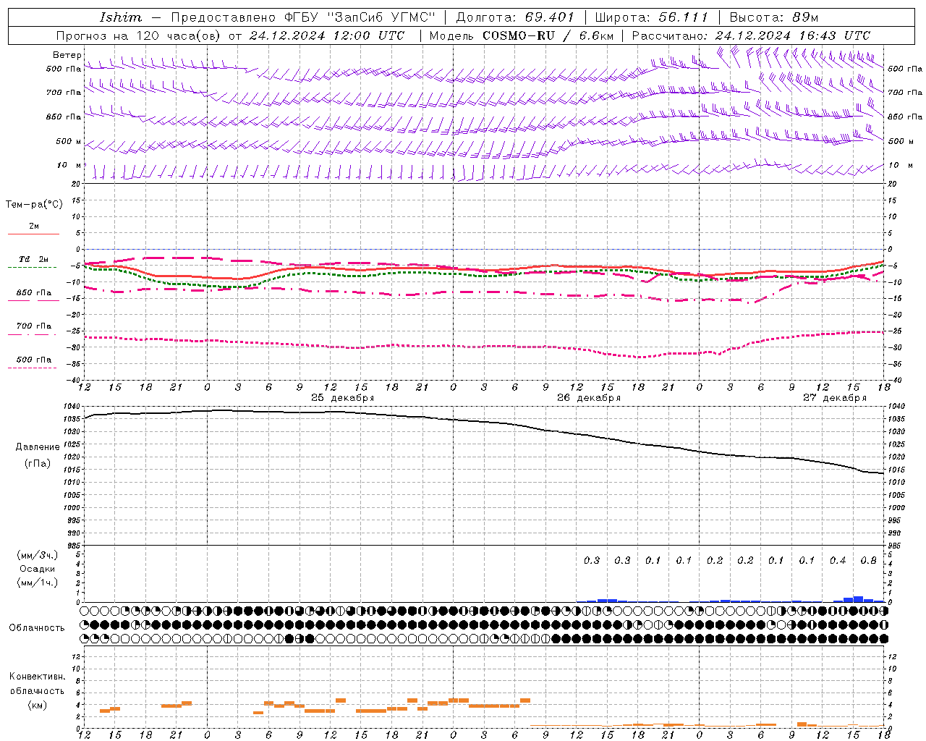Select the 'Широта: 56.111' latitude text

click(x=651, y=17)
